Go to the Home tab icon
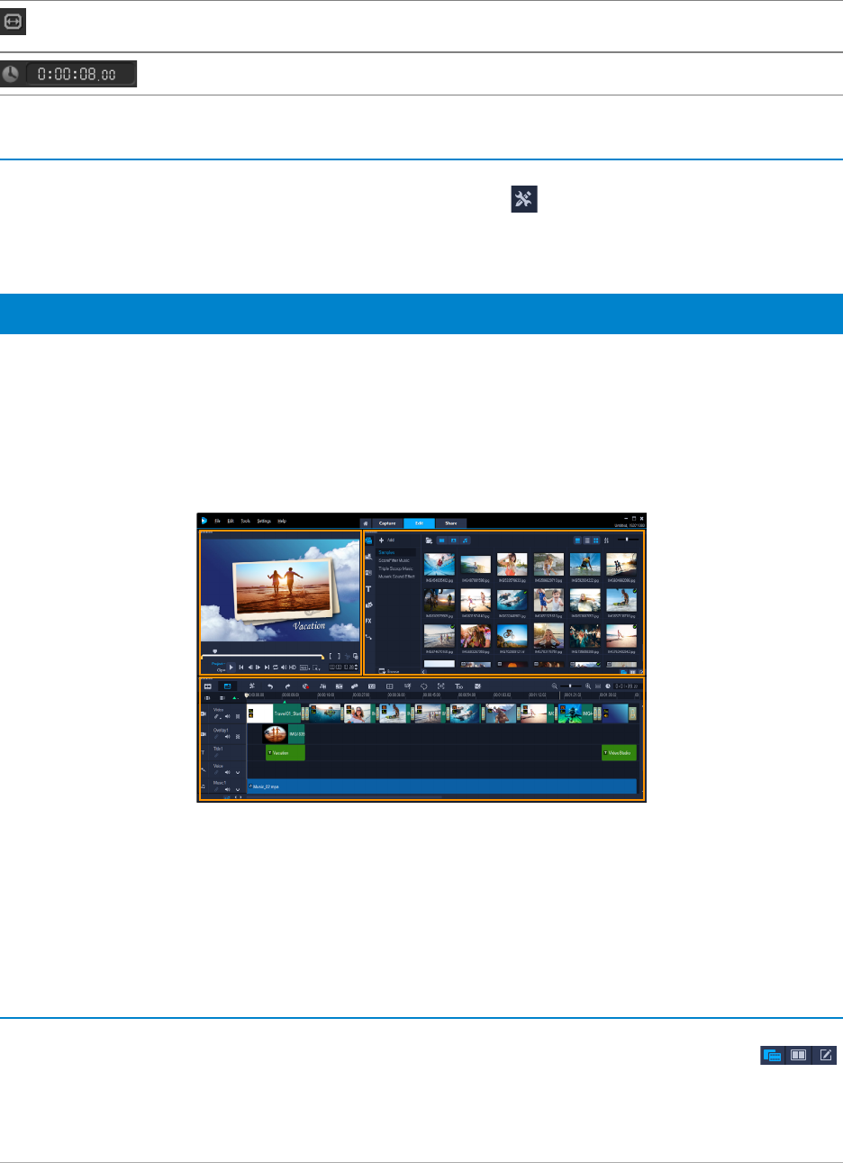843x1163 pixels. coord(366,523)
